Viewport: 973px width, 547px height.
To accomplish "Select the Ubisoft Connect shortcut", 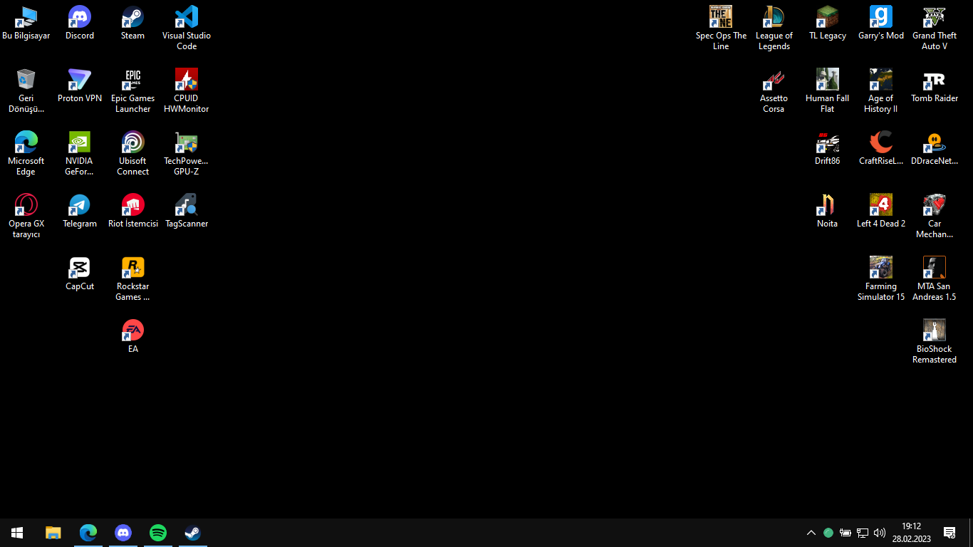I will pyautogui.click(x=133, y=154).
